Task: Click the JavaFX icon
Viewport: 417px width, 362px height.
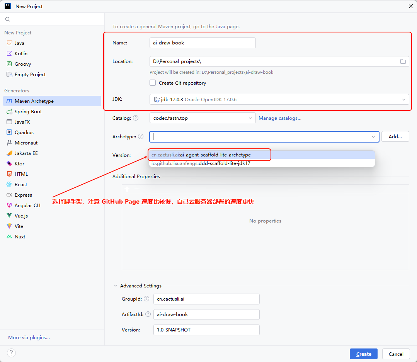Action: (9, 122)
